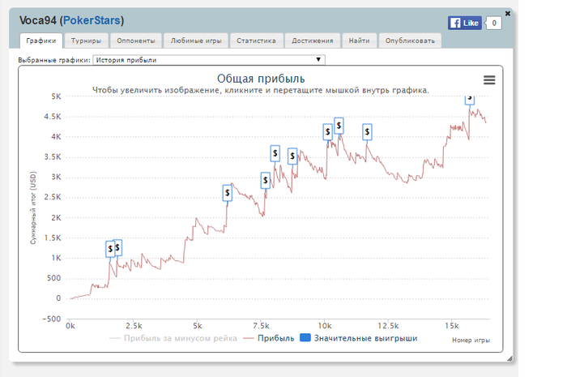
Task: Grab the popup resize handle corner
Action: (509, 358)
